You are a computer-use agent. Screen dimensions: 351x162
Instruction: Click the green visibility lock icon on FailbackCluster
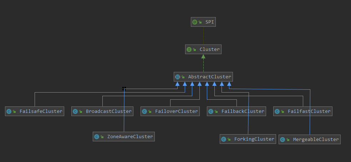coord(216,112)
